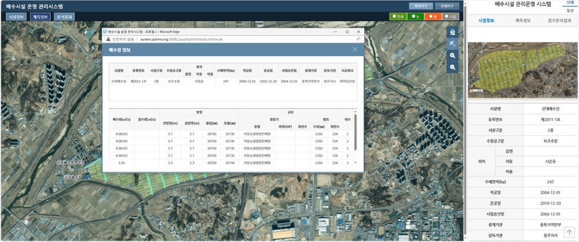
Task: Toggle the 전체 layer filter
Action: click(398, 17)
